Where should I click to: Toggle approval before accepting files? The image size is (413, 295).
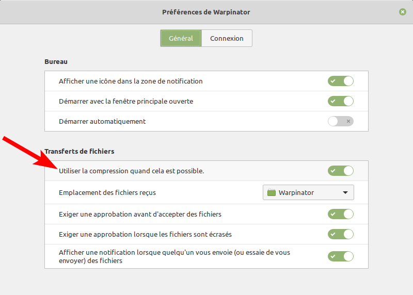tap(341, 214)
